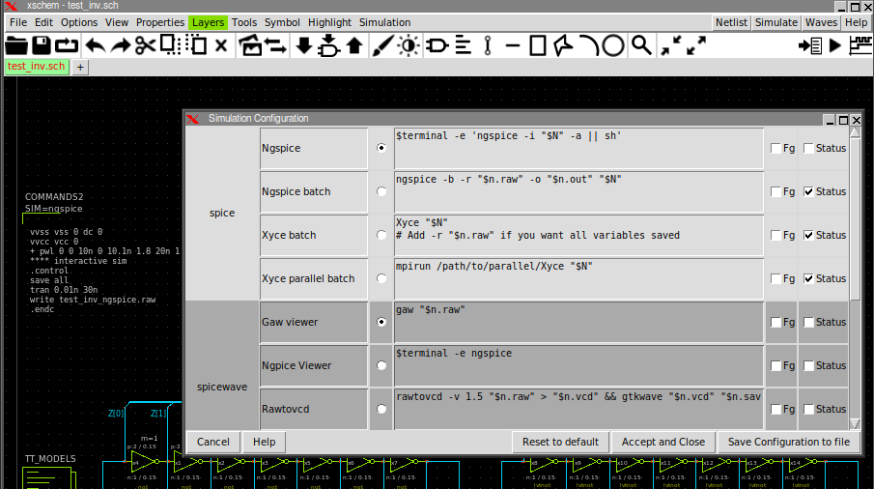Click the Draw circle tool icon
This screenshot has width=874, height=489.
click(x=614, y=44)
